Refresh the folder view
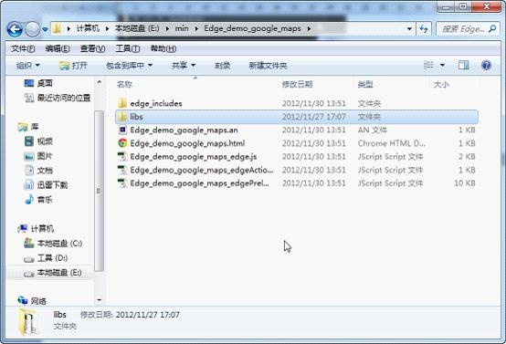Image resolution: width=506 pixels, height=344 pixels. point(424,29)
